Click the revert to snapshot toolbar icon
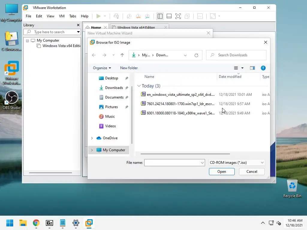 point(138,16)
